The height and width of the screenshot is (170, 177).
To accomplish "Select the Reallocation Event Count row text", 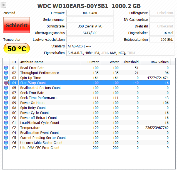I will coord(40,133).
